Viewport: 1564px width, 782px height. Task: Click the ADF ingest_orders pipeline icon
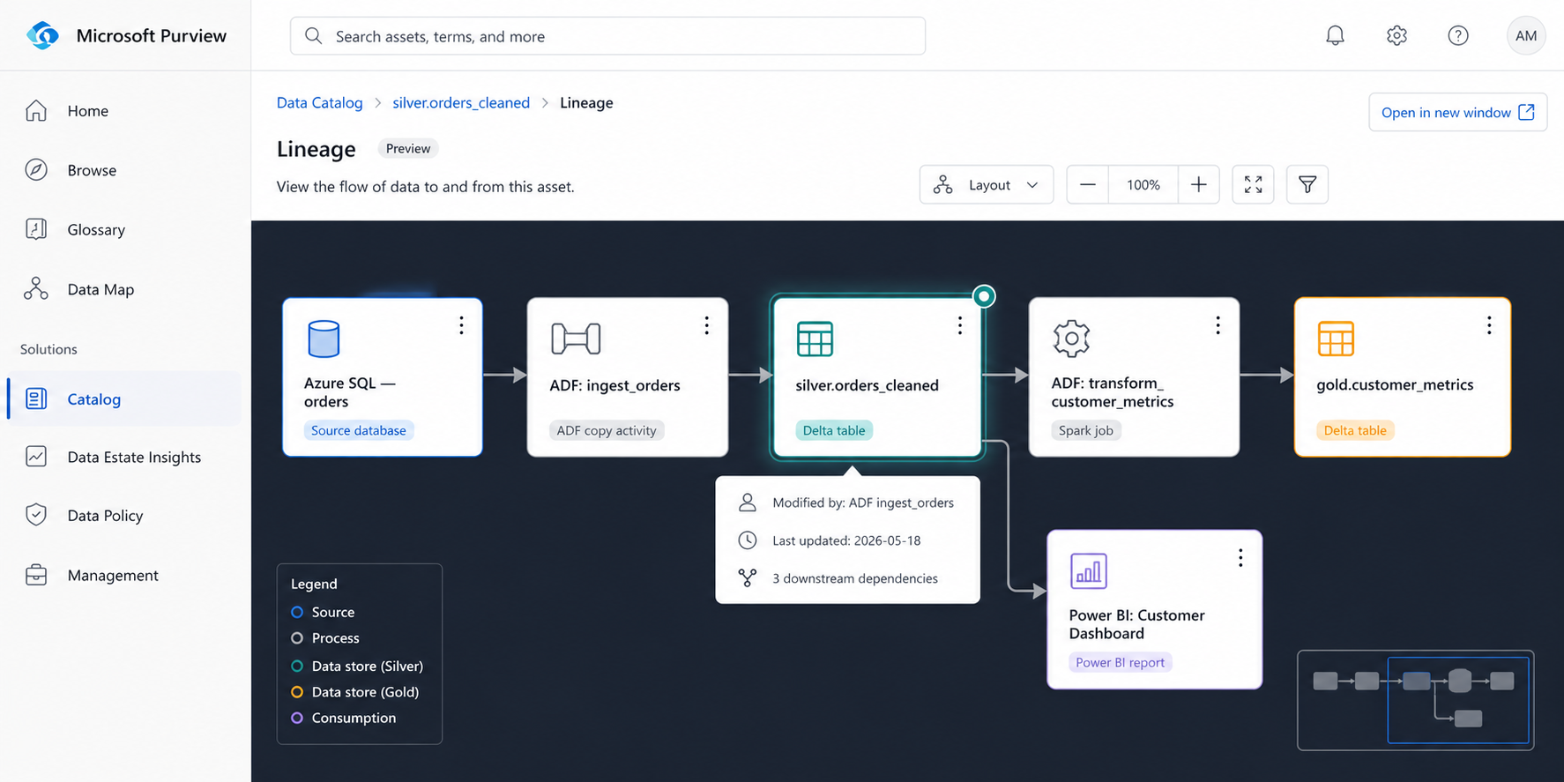pos(576,339)
